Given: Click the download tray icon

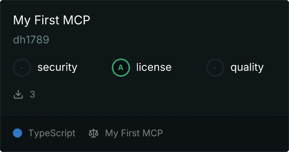Looking at the screenshot, I should (18, 94).
